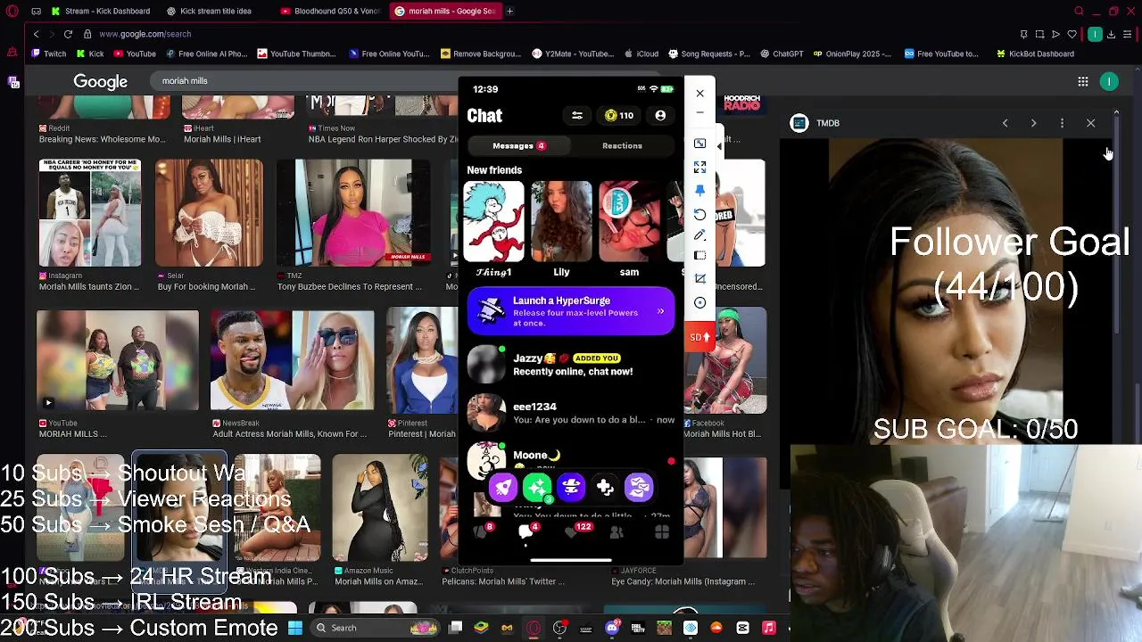This screenshot has width=1142, height=642.
Task: Click the red SD quality button
Action: pyautogui.click(x=699, y=337)
